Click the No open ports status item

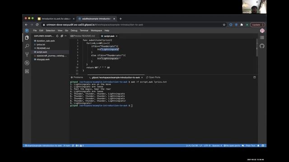232,146
